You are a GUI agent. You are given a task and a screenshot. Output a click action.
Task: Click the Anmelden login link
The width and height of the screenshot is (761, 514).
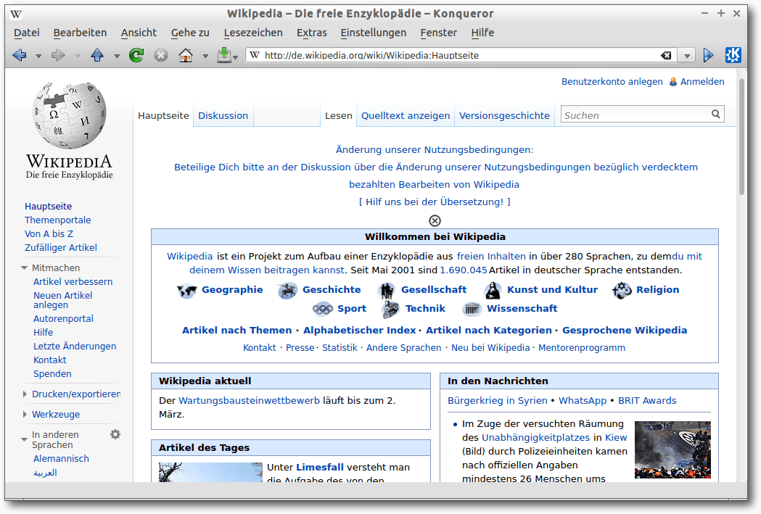702,81
